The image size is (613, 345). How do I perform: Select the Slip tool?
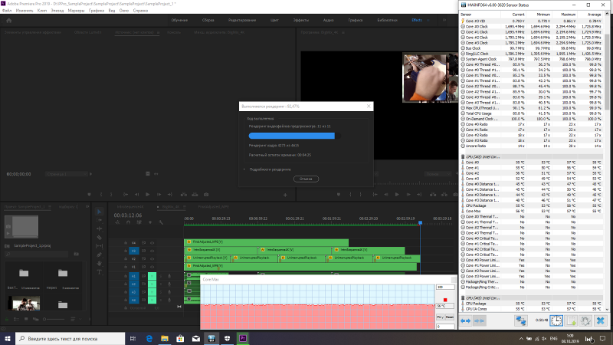coord(100,246)
